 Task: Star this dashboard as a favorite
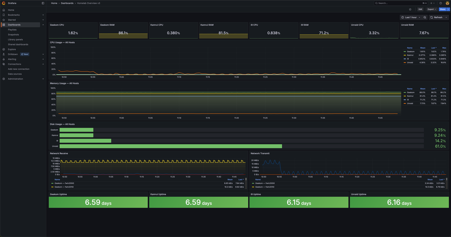(410, 9)
